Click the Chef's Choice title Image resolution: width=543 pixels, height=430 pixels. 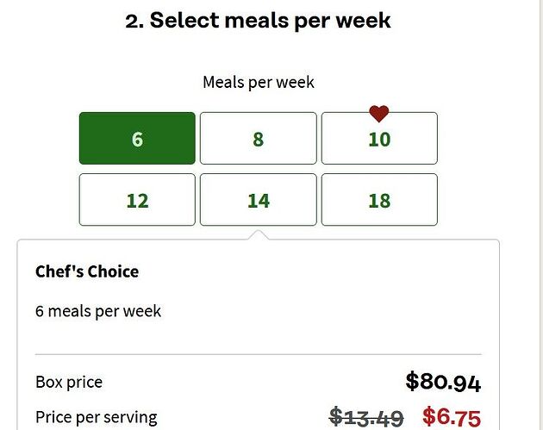click(87, 271)
